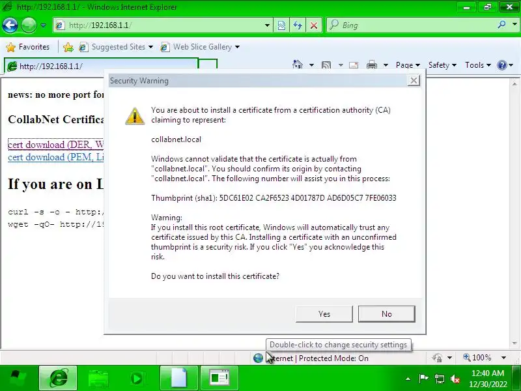
Task: Open Windows Explorer folder from taskbar
Action: tap(98, 378)
